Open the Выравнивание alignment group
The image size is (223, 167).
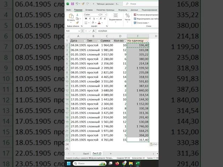click(x=115, y=18)
